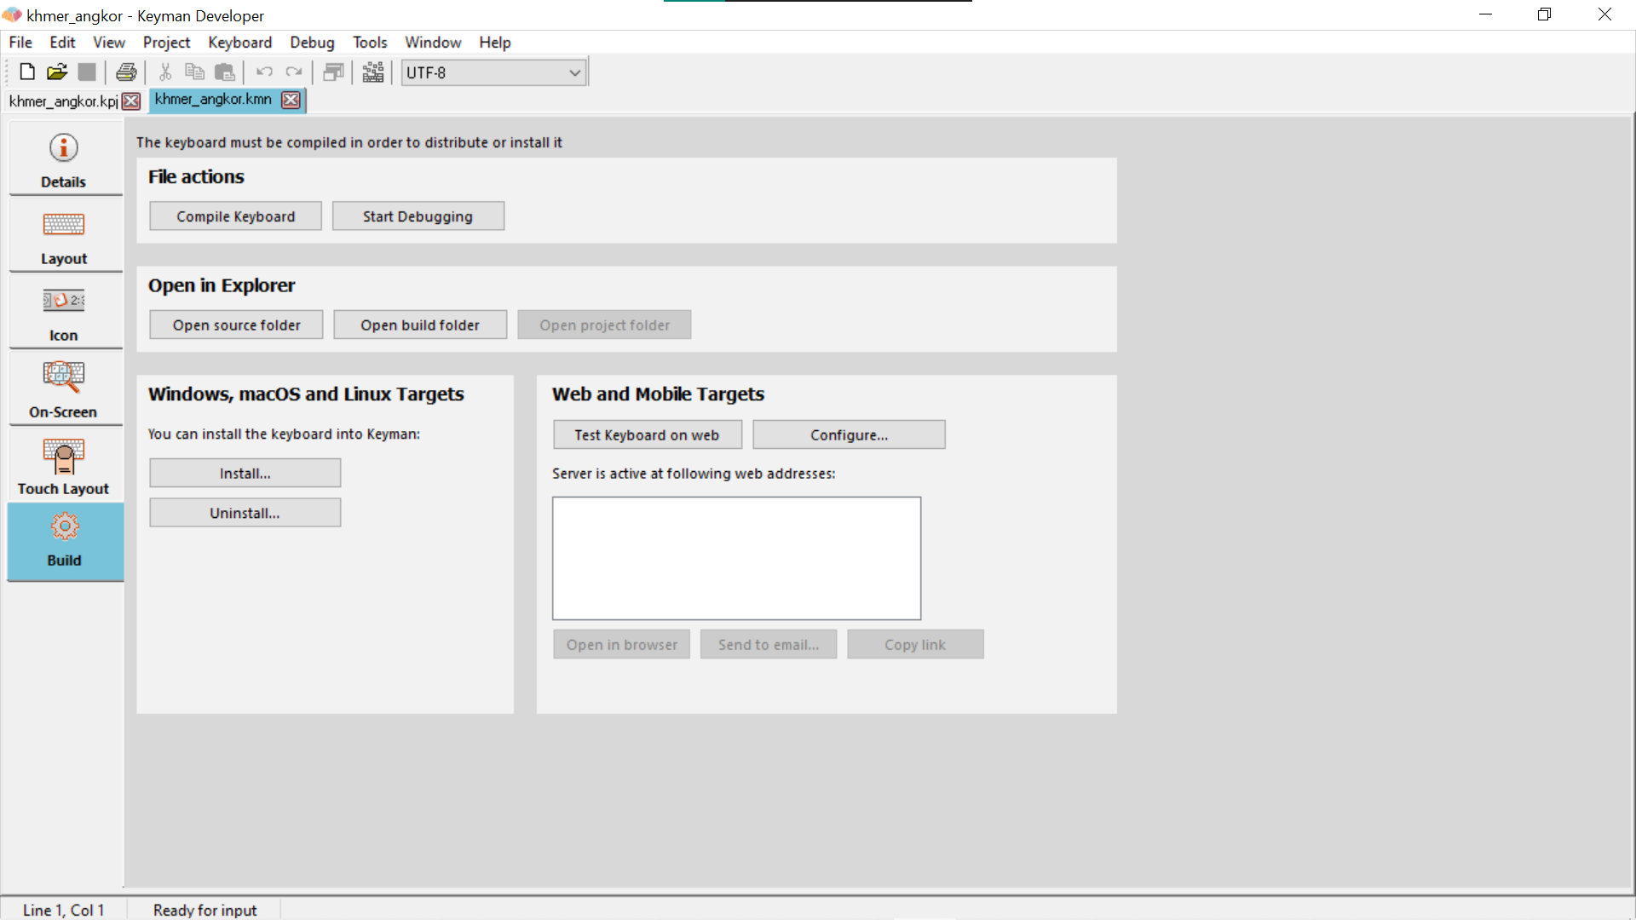The width and height of the screenshot is (1636, 920).
Task: Click the Copy link button
Action: coord(915,645)
